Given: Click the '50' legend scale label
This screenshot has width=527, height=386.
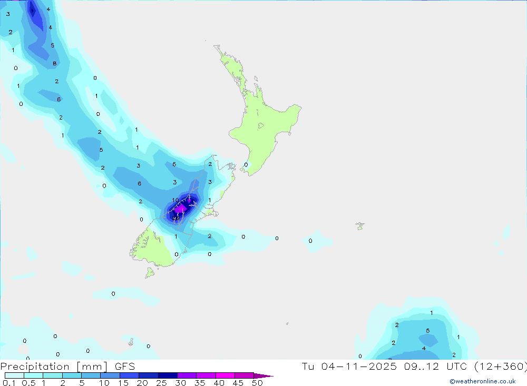Looking at the screenshot, I should (257, 383).
